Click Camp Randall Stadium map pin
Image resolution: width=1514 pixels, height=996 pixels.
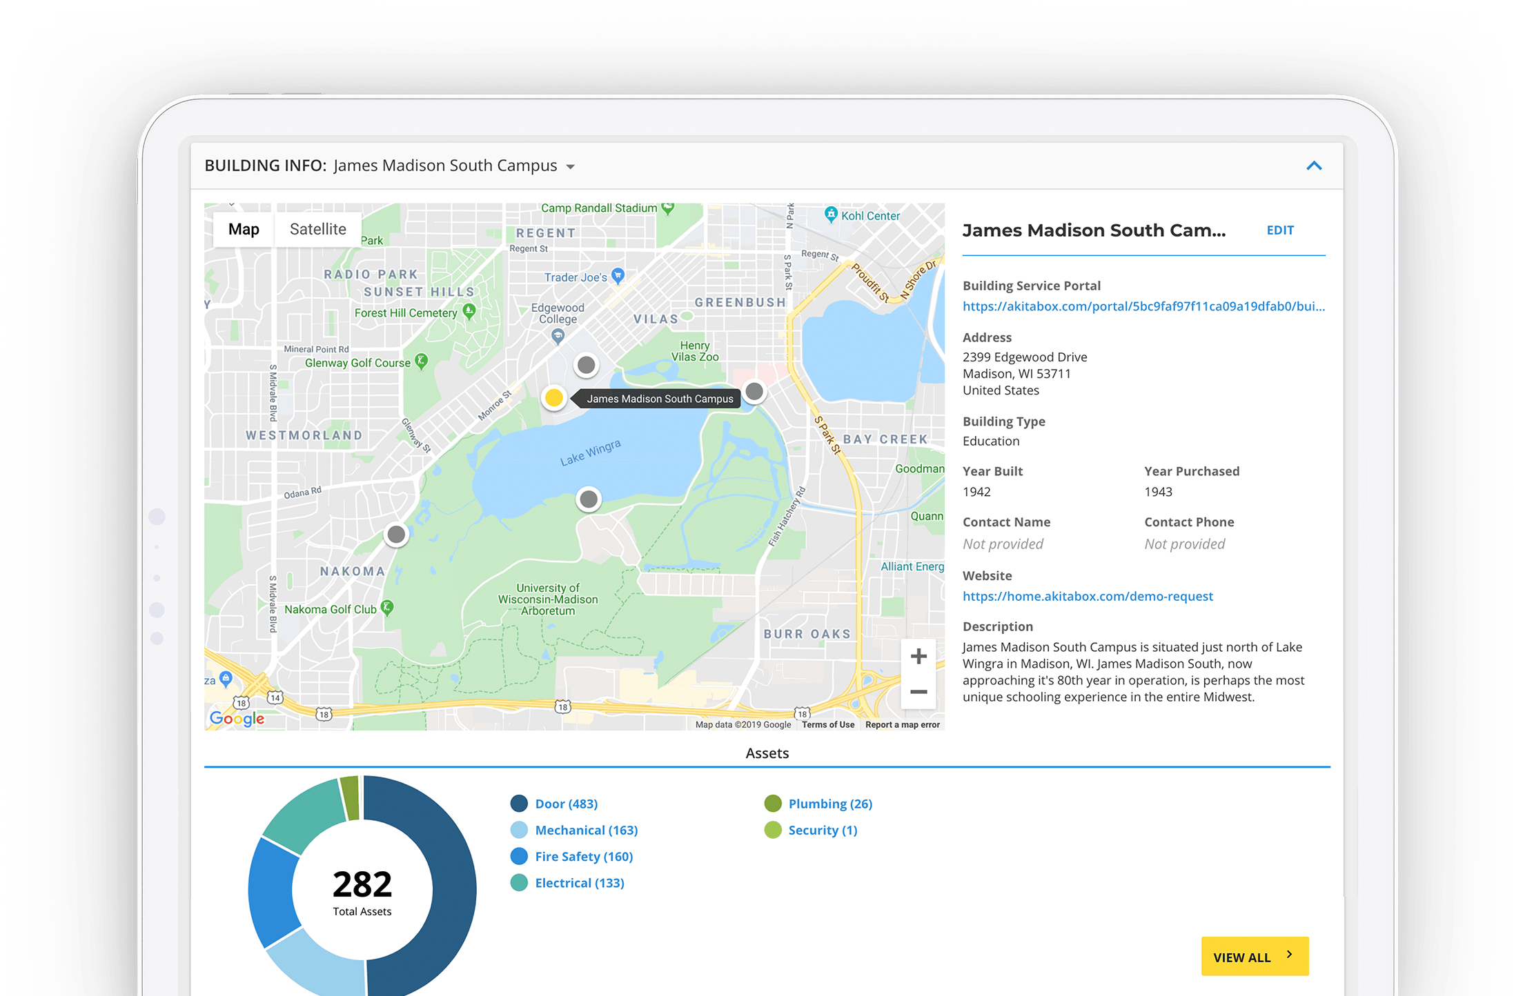click(x=667, y=207)
